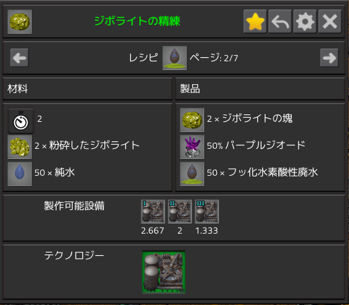Click the stopwatch crafting time icon
Image resolution: width=349 pixels, height=305 pixels.
[x=21, y=121]
